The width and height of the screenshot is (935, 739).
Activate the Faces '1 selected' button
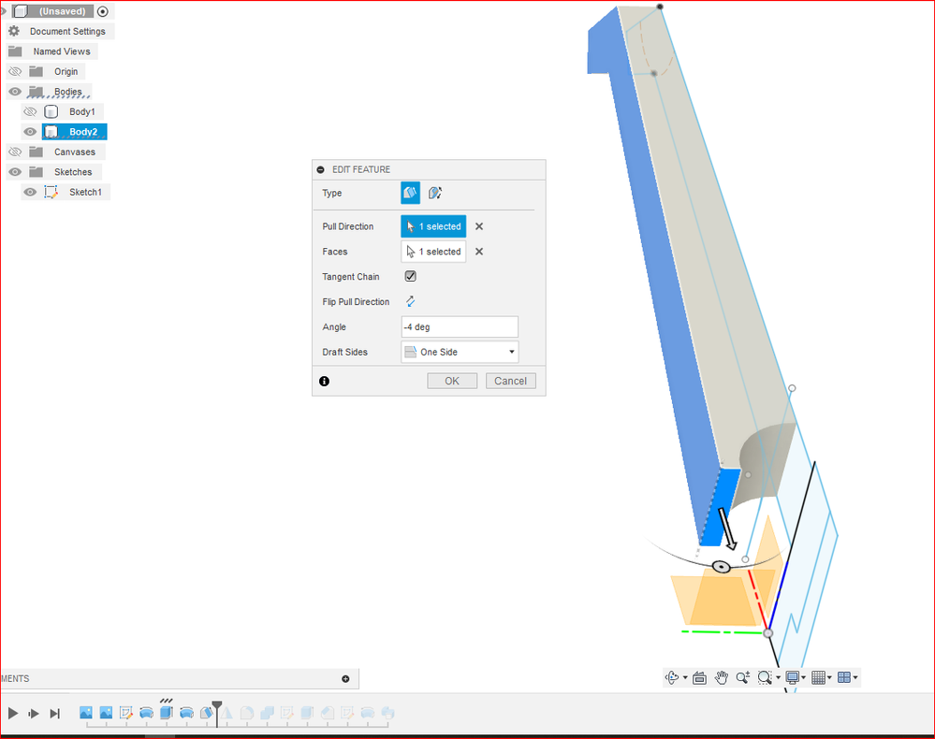click(433, 252)
